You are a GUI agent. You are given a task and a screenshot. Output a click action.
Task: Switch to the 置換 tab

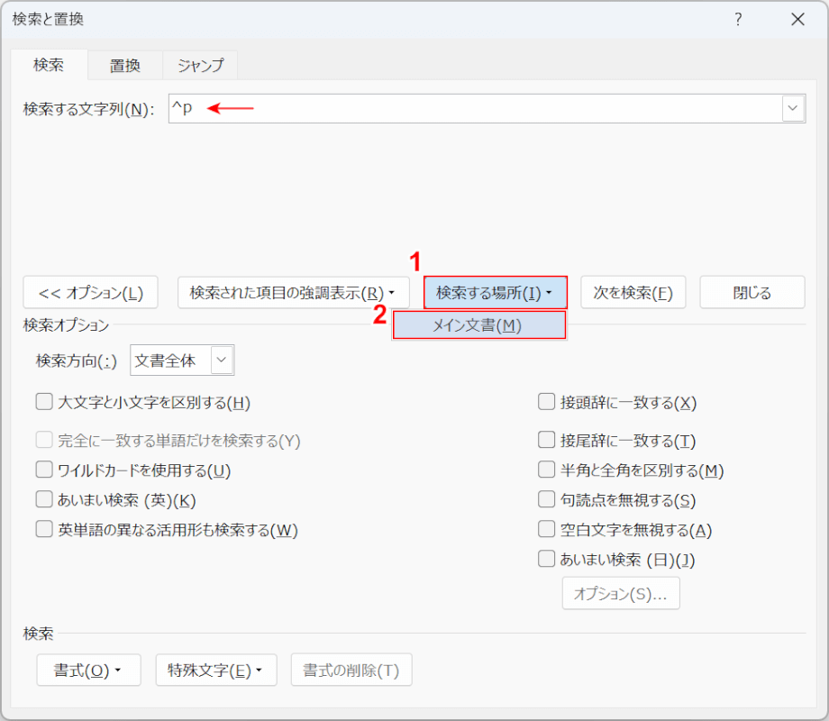click(x=125, y=66)
